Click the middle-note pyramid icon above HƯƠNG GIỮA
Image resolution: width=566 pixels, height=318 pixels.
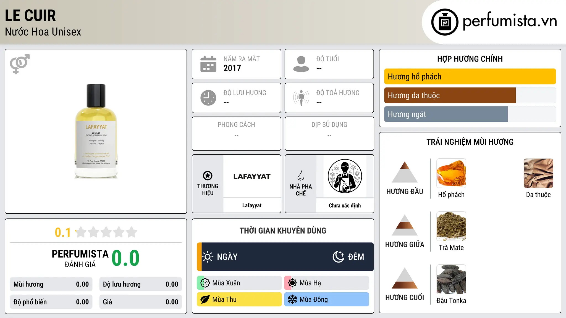tap(405, 225)
